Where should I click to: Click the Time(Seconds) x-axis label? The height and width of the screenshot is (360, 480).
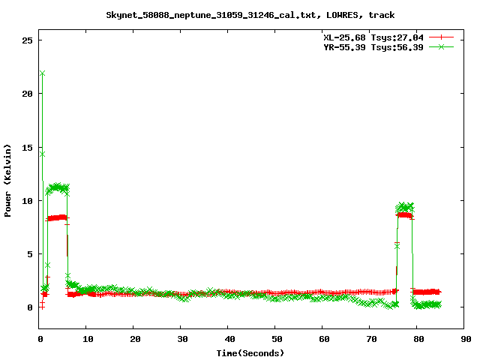tap(250, 353)
